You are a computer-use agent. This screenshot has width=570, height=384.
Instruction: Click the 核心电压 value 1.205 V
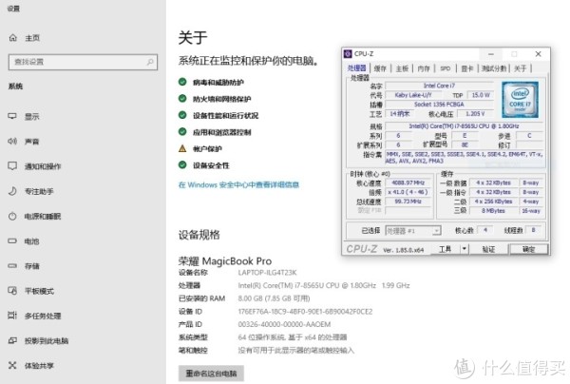point(475,114)
